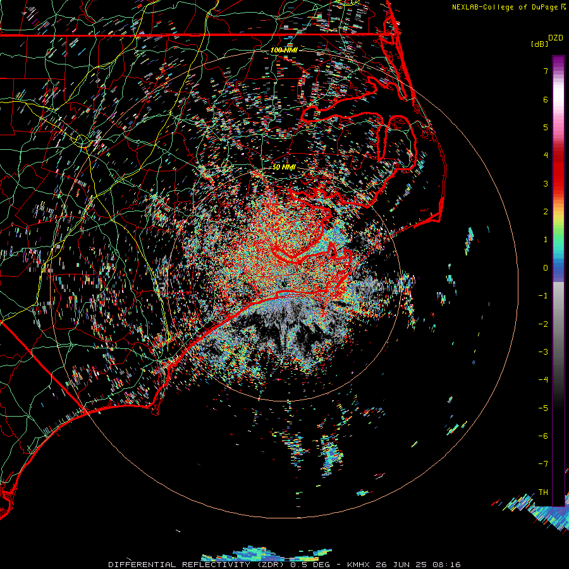The image size is (569, 569).
Task: Click the -7 value on the scale
Action: pyautogui.click(x=543, y=464)
